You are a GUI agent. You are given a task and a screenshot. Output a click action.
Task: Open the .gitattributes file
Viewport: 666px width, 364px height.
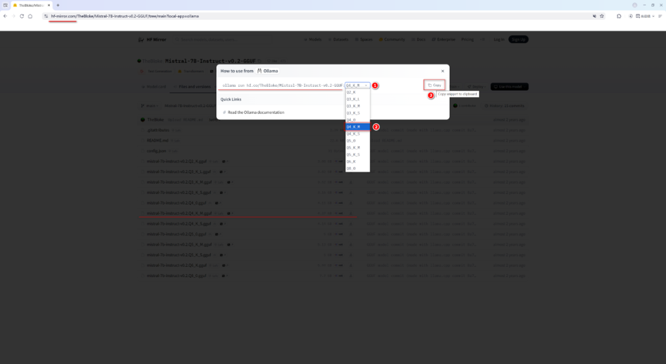pyautogui.click(x=158, y=130)
